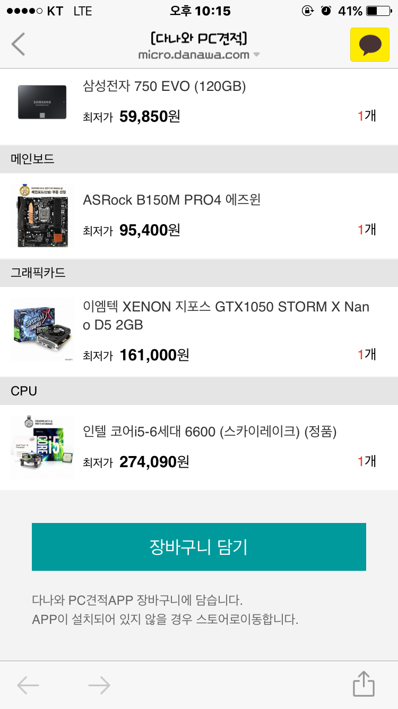Open 인텔 코어i5-6세대 6600 product link

click(210, 432)
